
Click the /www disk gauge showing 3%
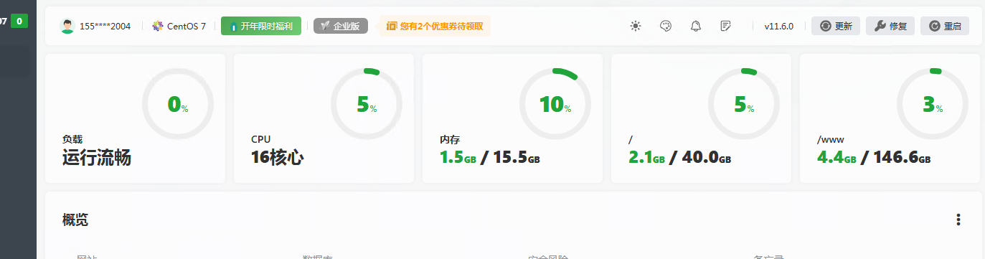pos(932,104)
